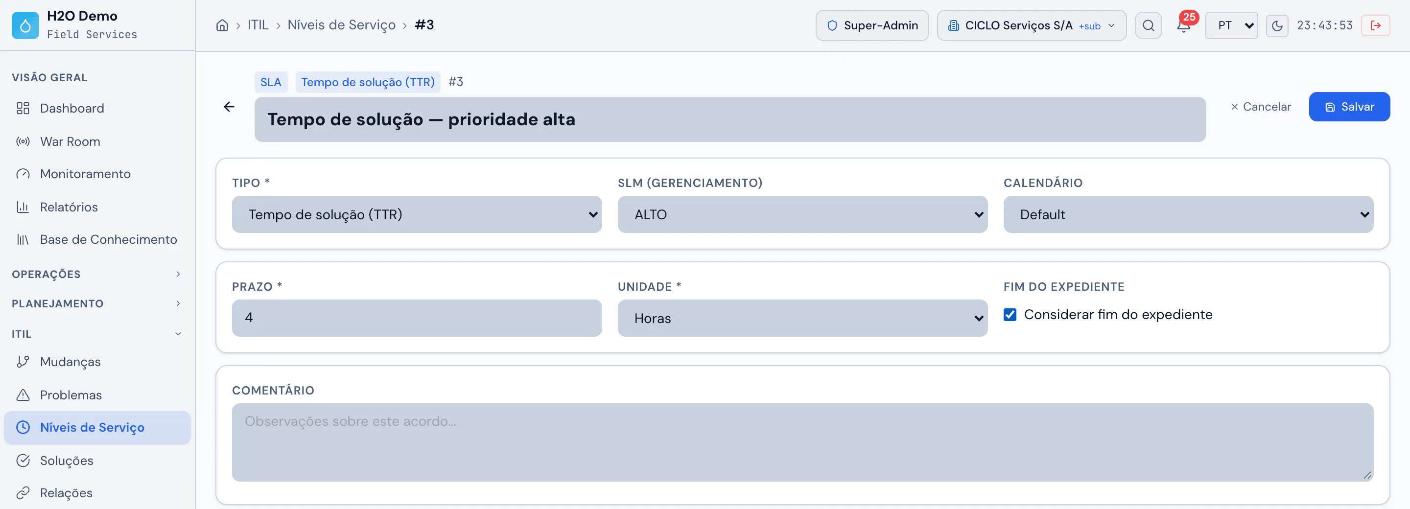
Task: Click the SLA tag
Action: 271,82
